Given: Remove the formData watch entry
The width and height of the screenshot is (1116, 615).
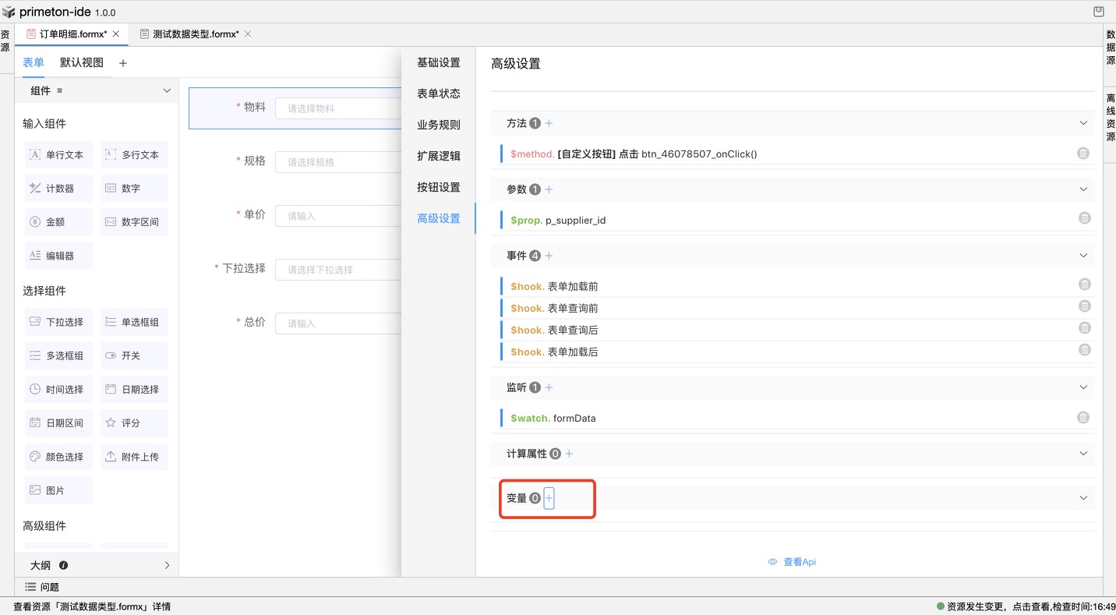Looking at the screenshot, I should (1083, 418).
